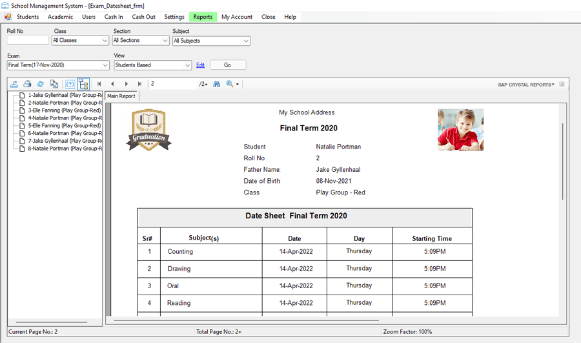Click the document icon beside 5-Elle Fanning

click(x=22, y=126)
